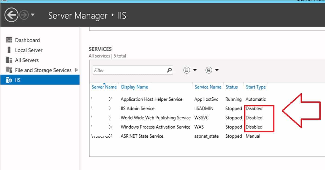Image resolution: width=325 pixels, height=170 pixels.
Task: Sort by Display Name column
Action: [135, 87]
